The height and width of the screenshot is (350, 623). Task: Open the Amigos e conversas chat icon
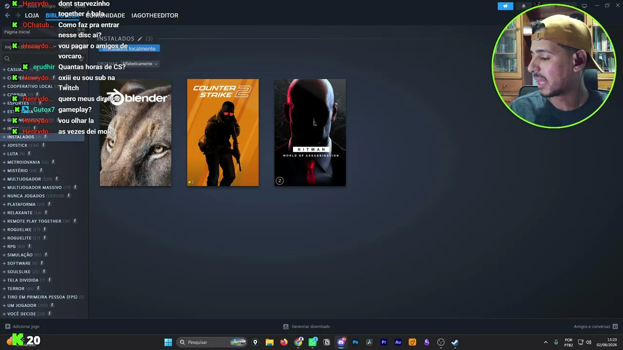pos(615,327)
